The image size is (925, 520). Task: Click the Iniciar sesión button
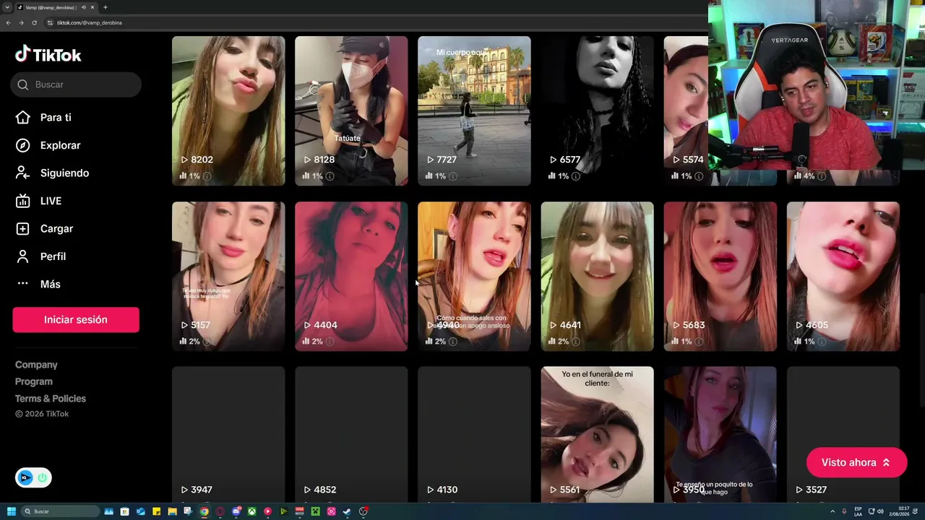coord(76,320)
